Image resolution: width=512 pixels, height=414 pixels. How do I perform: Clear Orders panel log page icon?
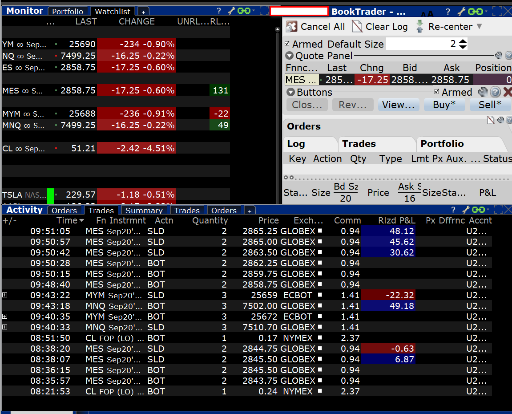(491, 120)
